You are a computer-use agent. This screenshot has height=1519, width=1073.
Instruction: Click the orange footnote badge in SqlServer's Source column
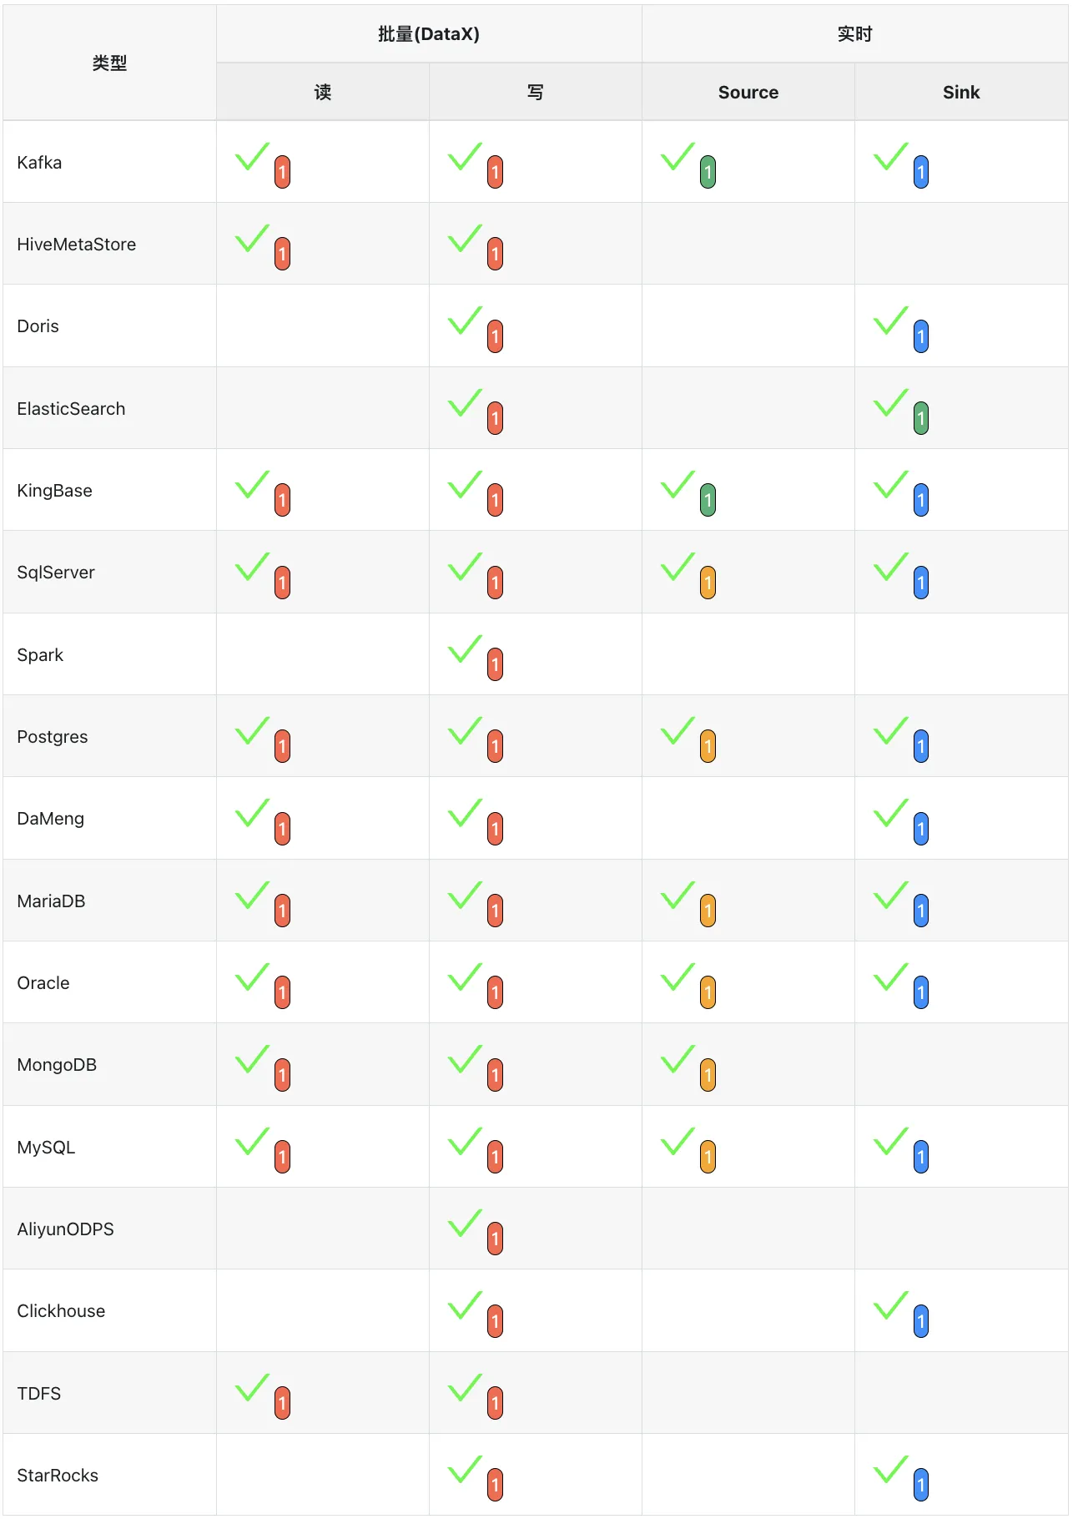point(708,583)
